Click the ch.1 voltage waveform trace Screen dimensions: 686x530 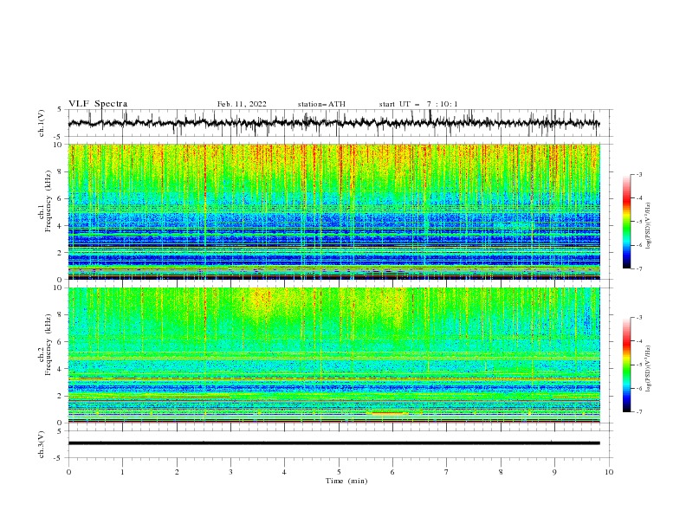(333, 123)
